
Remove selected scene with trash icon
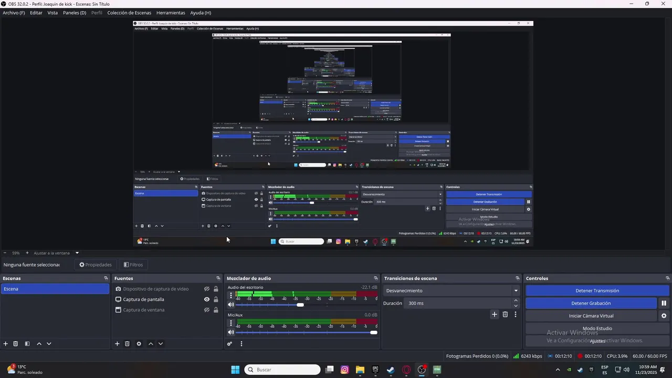pos(16,344)
